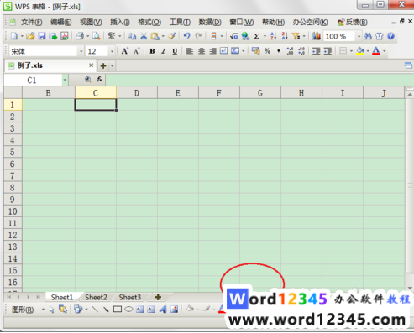Toggle Underline formatting button
The image size is (414, 333).
175,51
